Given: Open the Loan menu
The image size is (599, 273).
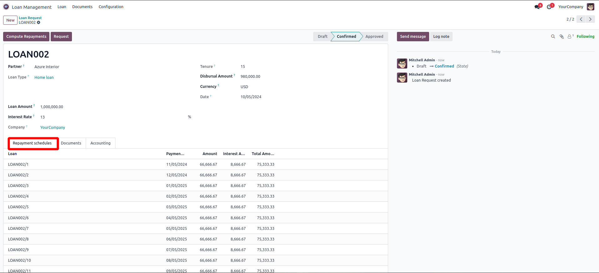Looking at the screenshot, I should (x=62, y=7).
